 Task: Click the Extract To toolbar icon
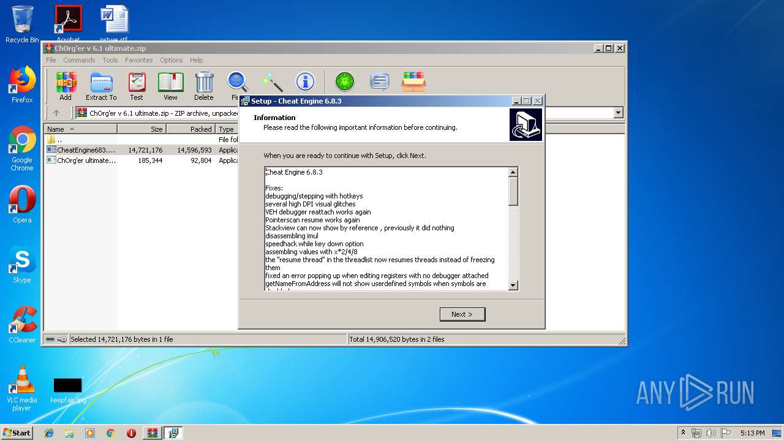point(101,86)
